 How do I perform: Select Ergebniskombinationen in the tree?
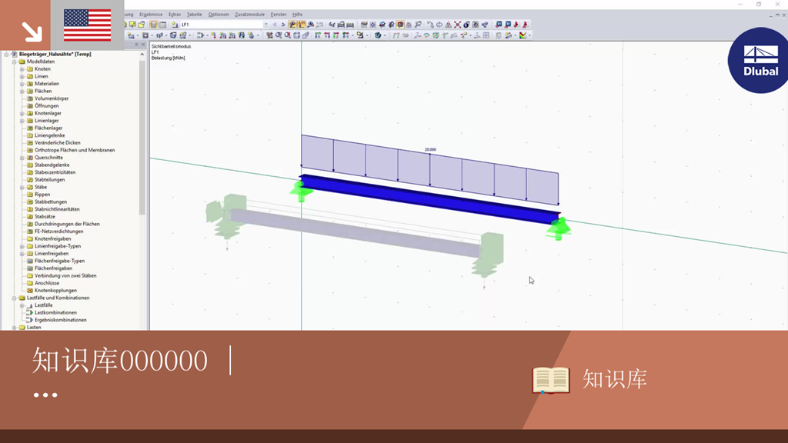60,320
